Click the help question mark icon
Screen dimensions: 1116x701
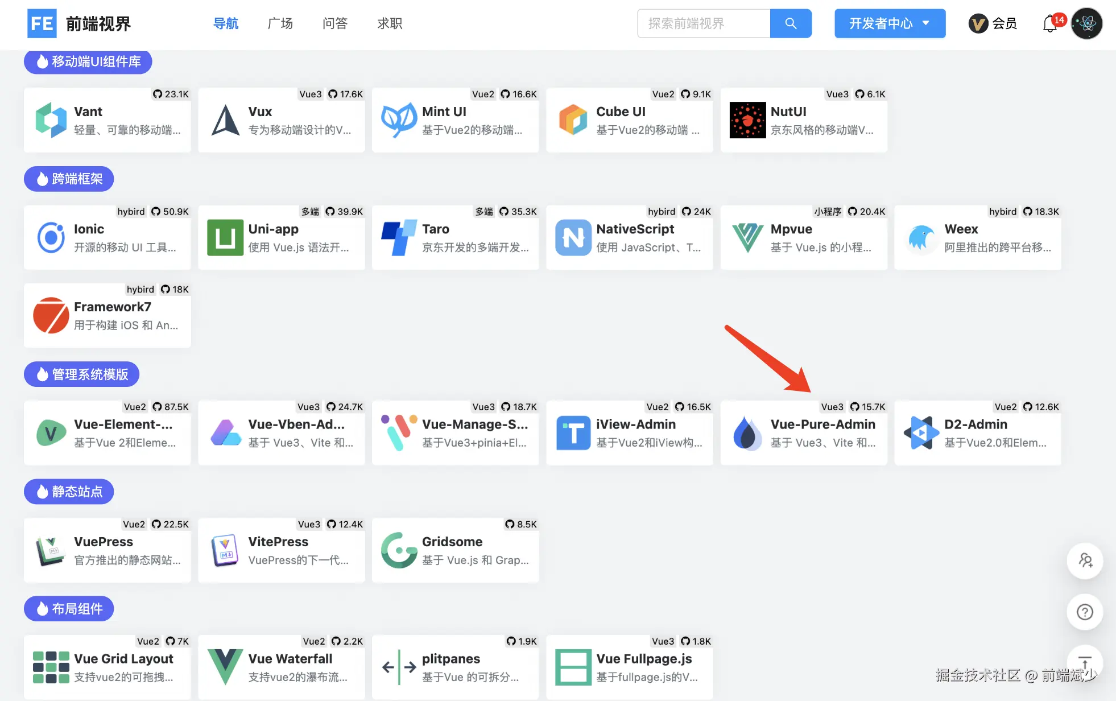click(x=1084, y=612)
